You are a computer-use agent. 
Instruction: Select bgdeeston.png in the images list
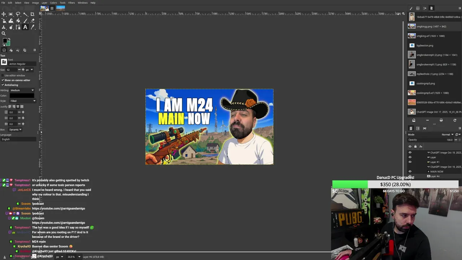pos(435,45)
